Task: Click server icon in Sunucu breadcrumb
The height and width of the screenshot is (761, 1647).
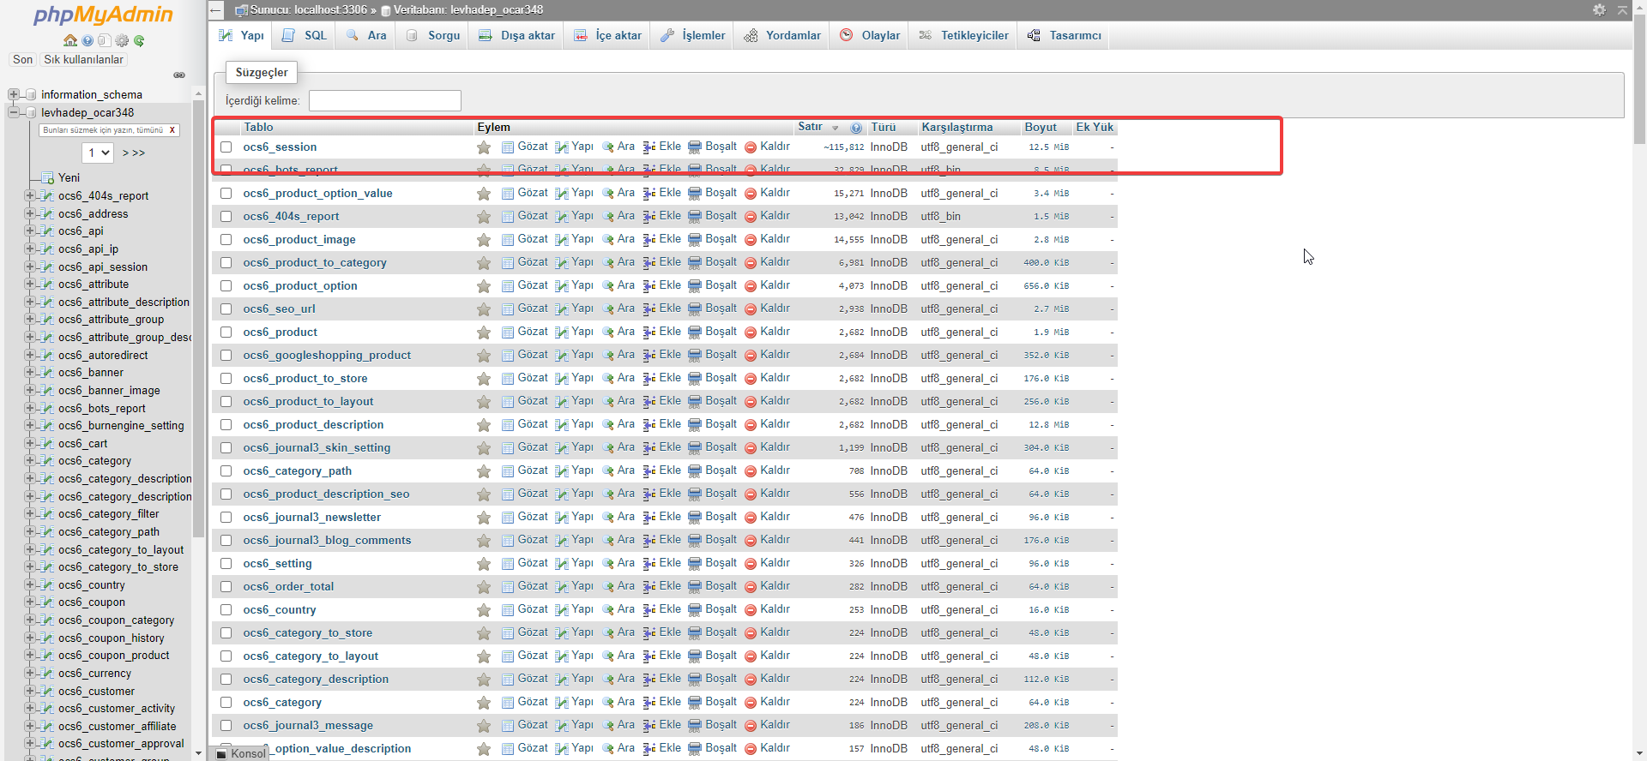Action: point(241,10)
